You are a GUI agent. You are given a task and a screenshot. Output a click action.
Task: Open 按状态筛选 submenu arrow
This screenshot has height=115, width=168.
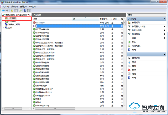pos(165,30)
